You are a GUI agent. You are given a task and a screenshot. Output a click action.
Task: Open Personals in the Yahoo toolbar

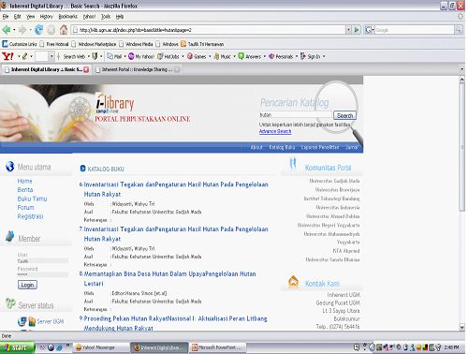click(x=281, y=56)
